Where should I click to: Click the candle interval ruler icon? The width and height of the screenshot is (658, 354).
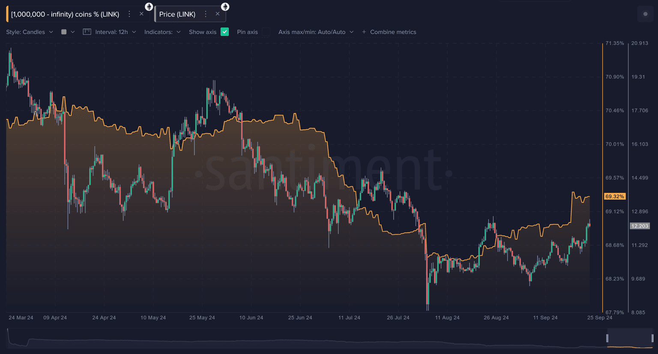(87, 32)
